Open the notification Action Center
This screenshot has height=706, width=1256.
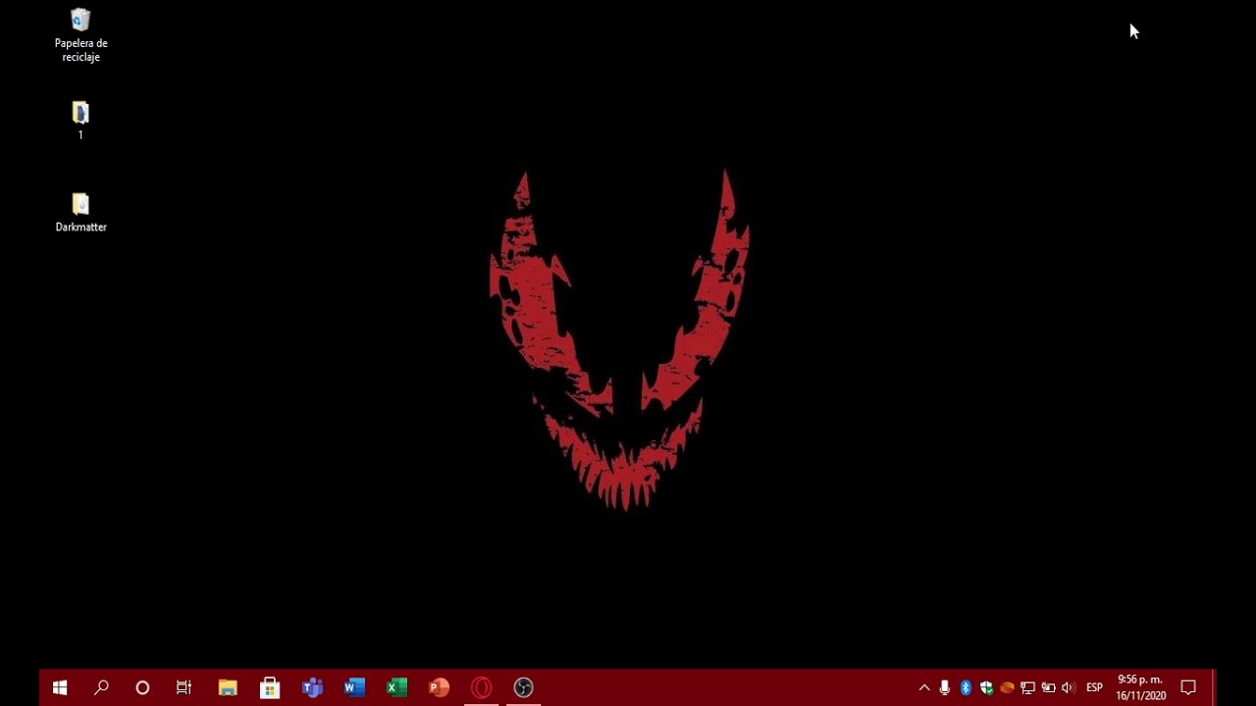tap(1188, 687)
